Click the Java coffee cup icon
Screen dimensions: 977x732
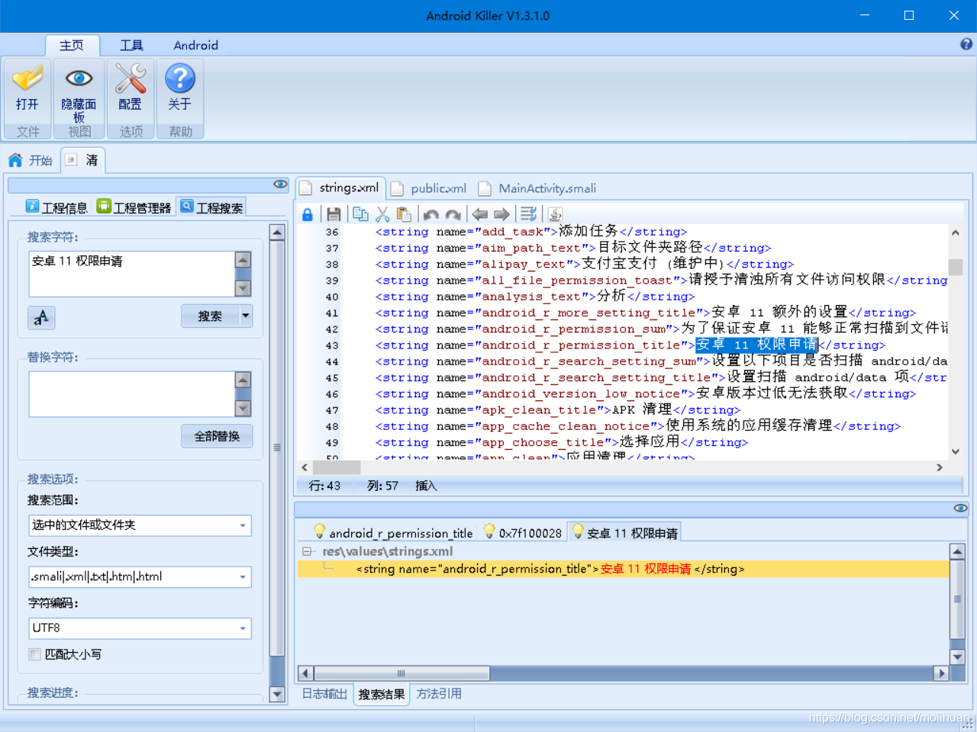[x=555, y=215]
